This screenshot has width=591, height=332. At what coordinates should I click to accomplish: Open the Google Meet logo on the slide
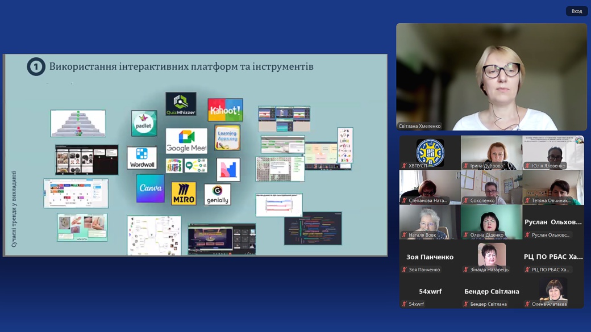[x=186, y=141]
